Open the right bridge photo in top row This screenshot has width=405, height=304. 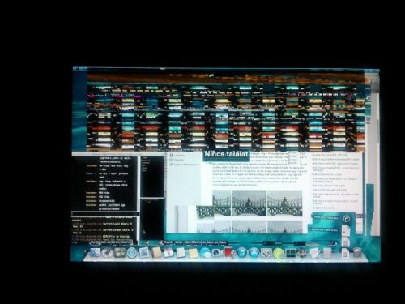click(x=284, y=203)
